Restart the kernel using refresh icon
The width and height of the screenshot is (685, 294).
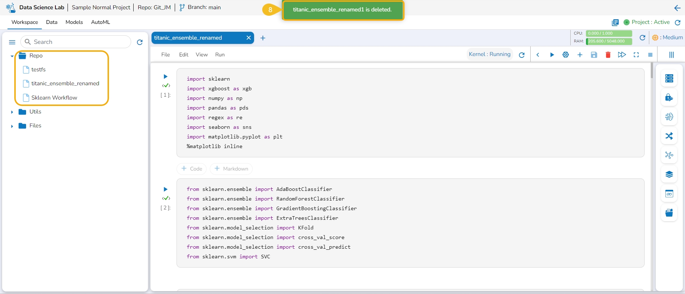(522, 55)
